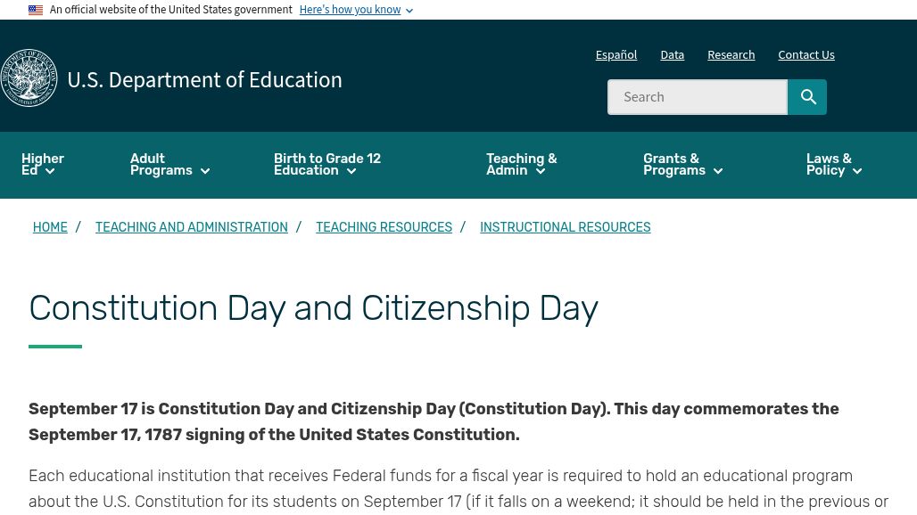Expand the Teaching & Admin menu
The image size is (917, 515).
pyautogui.click(x=521, y=165)
